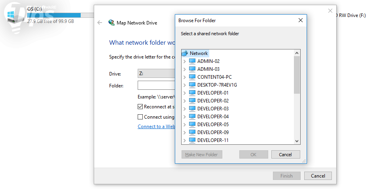Select CONTENT04-PC name in the list
The height and width of the screenshot is (191, 375).
tap(214, 77)
